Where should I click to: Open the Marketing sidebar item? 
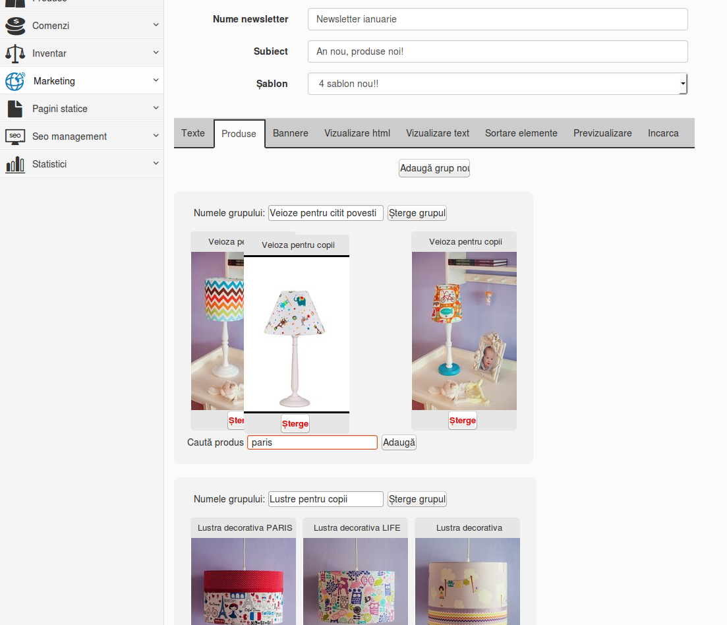(x=82, y=80)
